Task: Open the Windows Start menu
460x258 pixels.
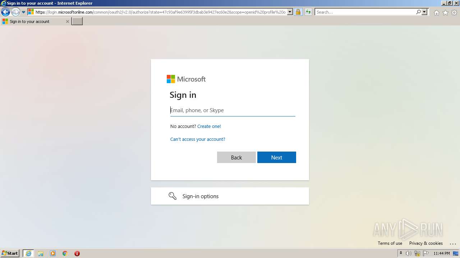Action: point(10,253)
